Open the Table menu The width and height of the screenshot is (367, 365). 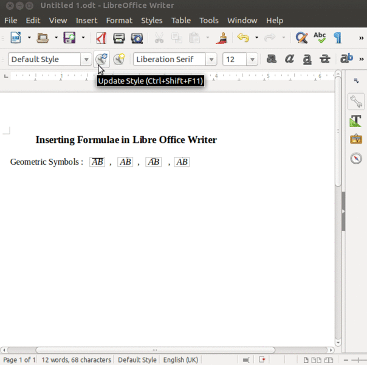(181, 21)
